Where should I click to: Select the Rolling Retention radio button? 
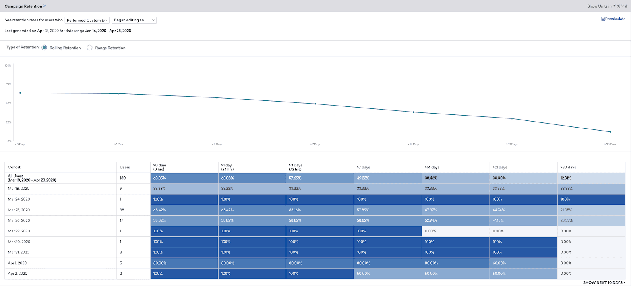[x=45, y=48]
